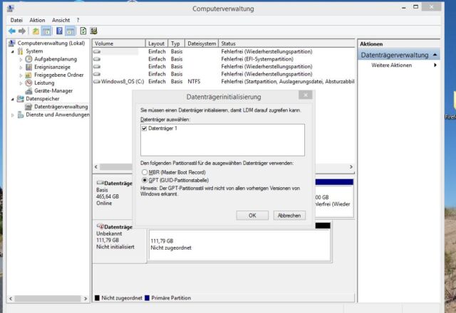Collapse the Datenspeicher tree node
The height and width of the screenshot is (313, 456).
pyautogui.click(x=13, y=99)
